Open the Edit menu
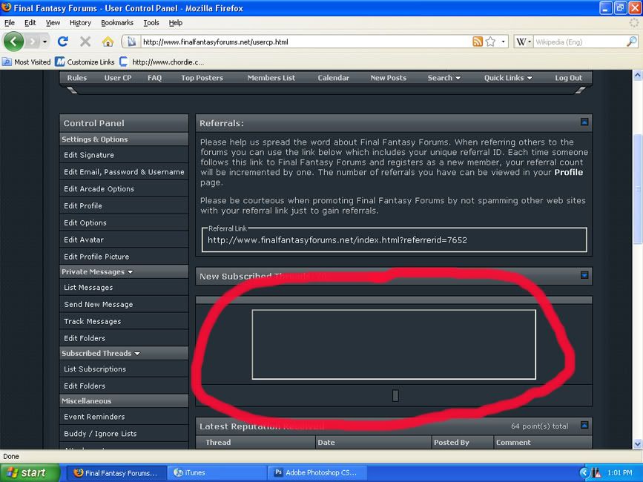The height and width of the screenshot is (482, 643). pos(30,22)
